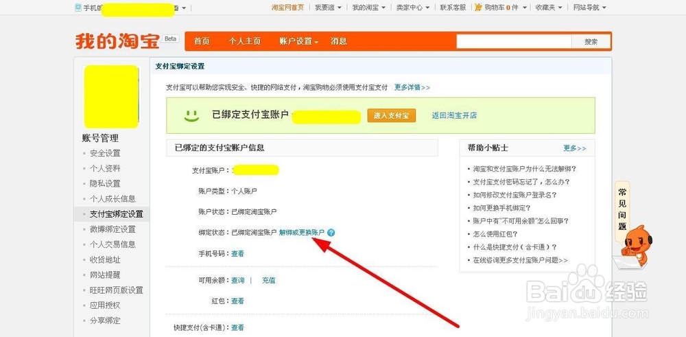Open help: 淘宝和支付宝账户为什么无法解绑?
The width and height of the screenshot is (686, 337).
point(525,169)
